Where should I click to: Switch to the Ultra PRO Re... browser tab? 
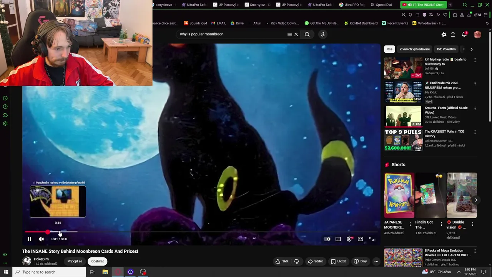click(352, 5)
